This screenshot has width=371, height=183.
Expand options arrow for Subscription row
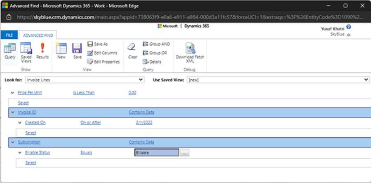(x=12, y=142)
